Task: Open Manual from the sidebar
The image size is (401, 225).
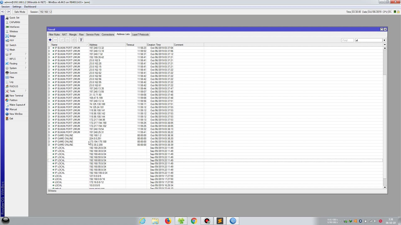Action: pos(13,109)
